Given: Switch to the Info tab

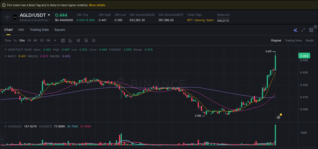Looking at the screenshot, I should tap(21, 30).
